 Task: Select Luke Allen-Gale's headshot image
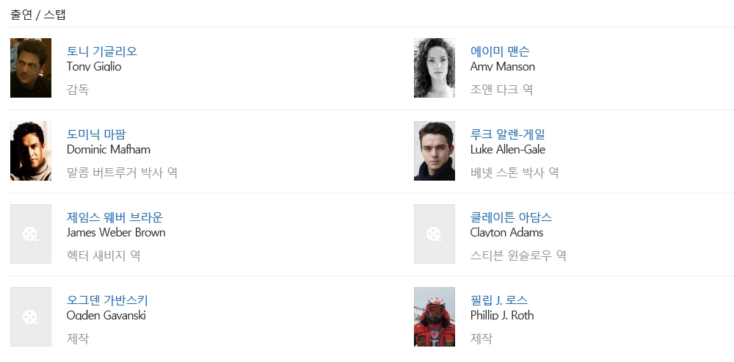pyautogui.click(x=435, y=151)
